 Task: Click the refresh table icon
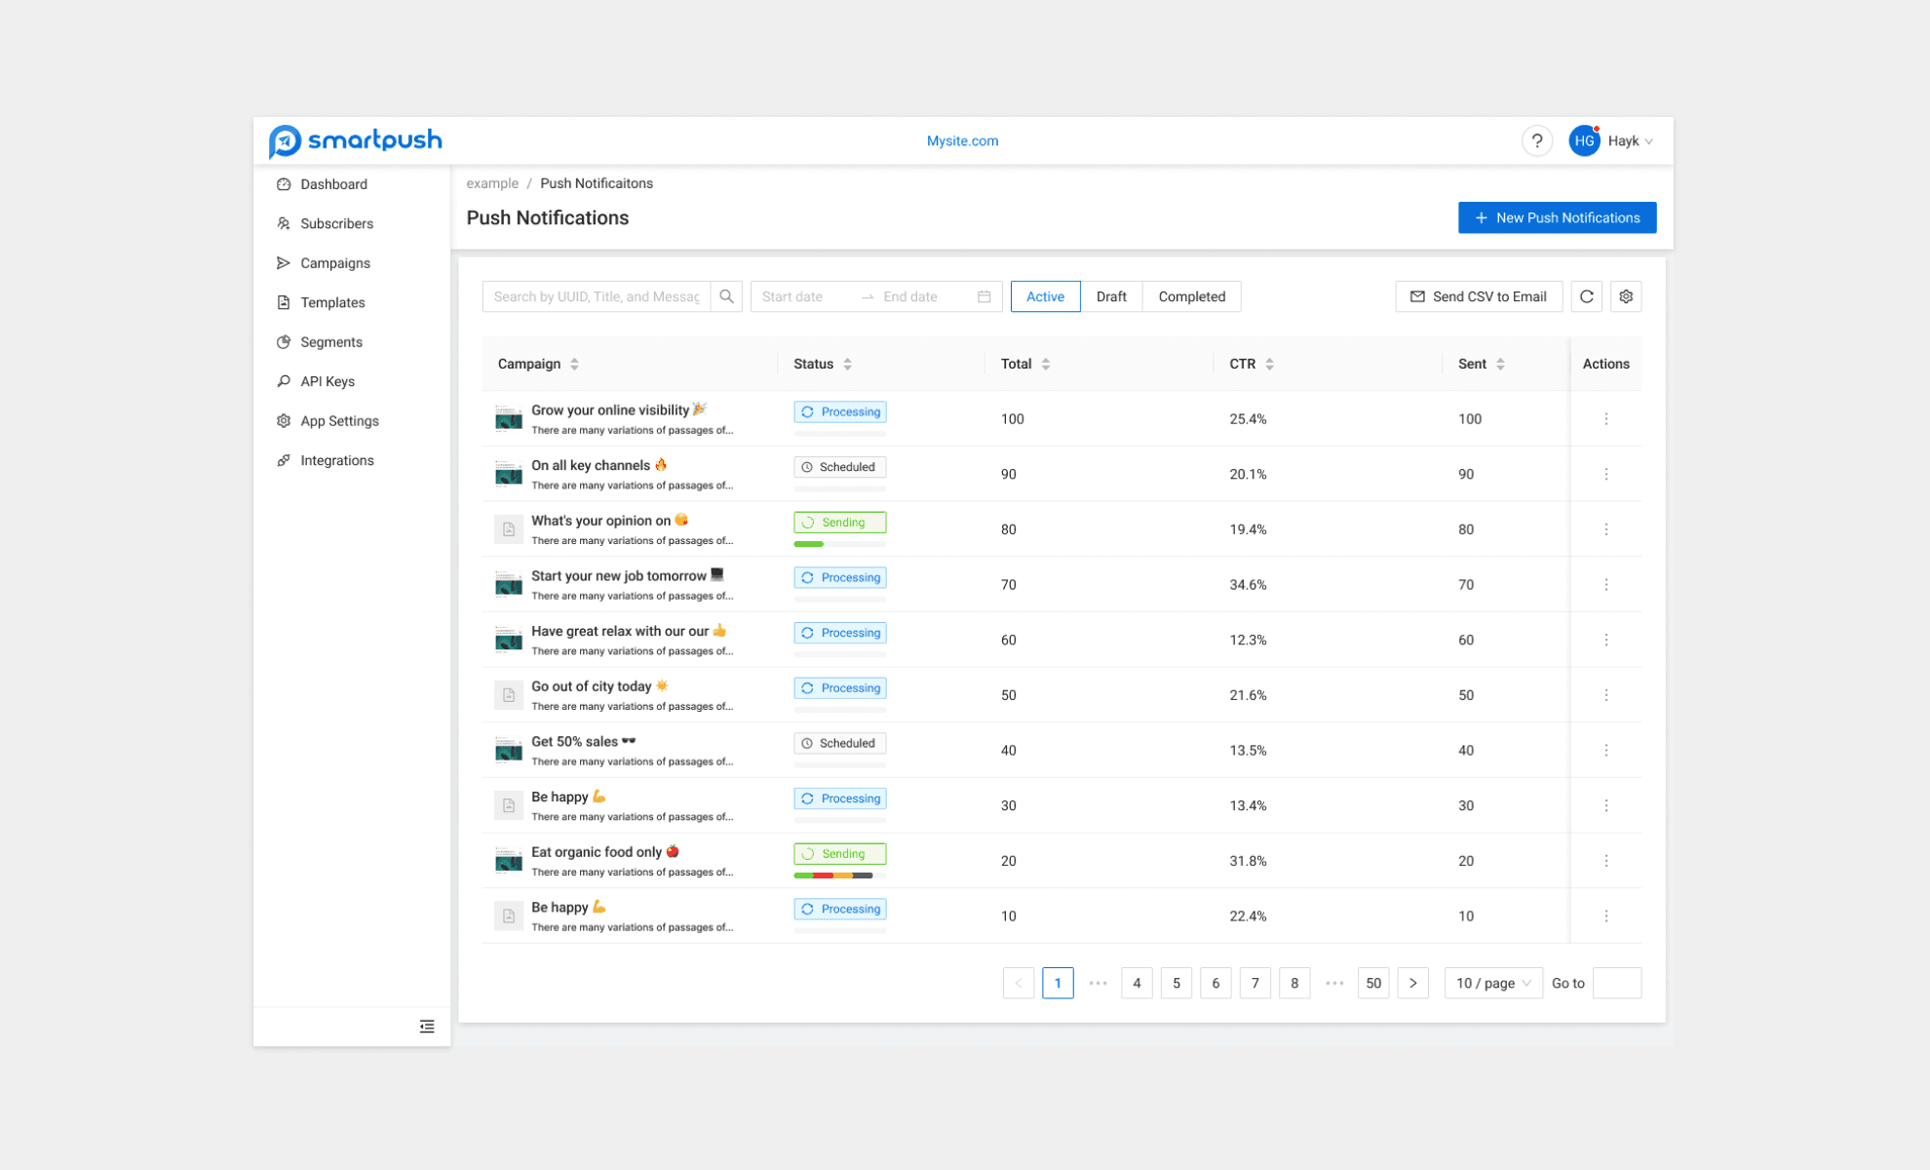point(1586,296)
